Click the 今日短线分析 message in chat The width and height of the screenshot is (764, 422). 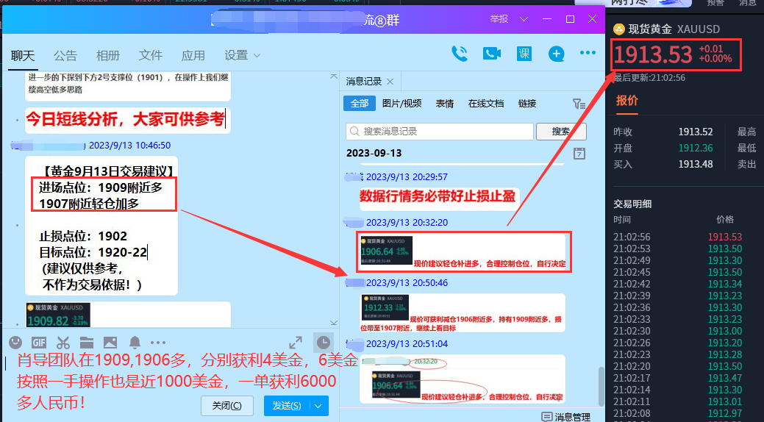click(x=125, y=119)
